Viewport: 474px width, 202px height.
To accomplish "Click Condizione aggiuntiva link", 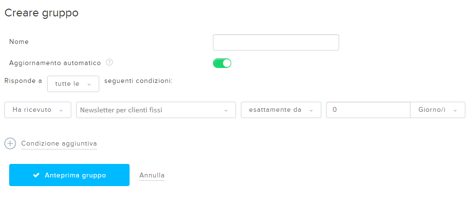I will [59, 144].
